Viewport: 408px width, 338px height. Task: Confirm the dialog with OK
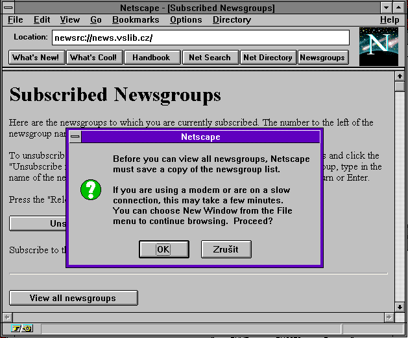pyautogui.click(x=164, y=249)
